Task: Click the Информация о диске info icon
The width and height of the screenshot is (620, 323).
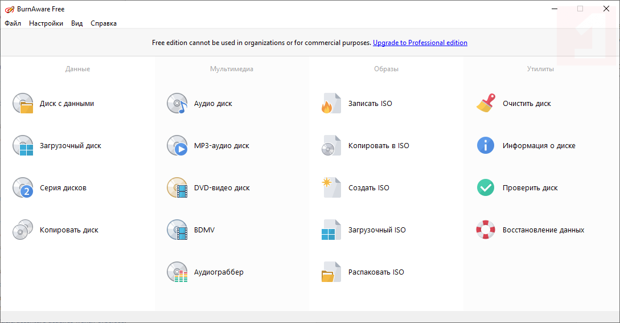Action: [486, 146]
